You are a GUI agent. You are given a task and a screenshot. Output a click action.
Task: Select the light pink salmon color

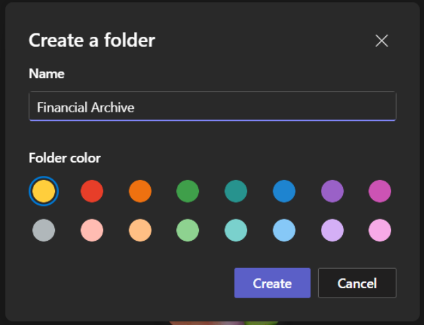[92, 231]
